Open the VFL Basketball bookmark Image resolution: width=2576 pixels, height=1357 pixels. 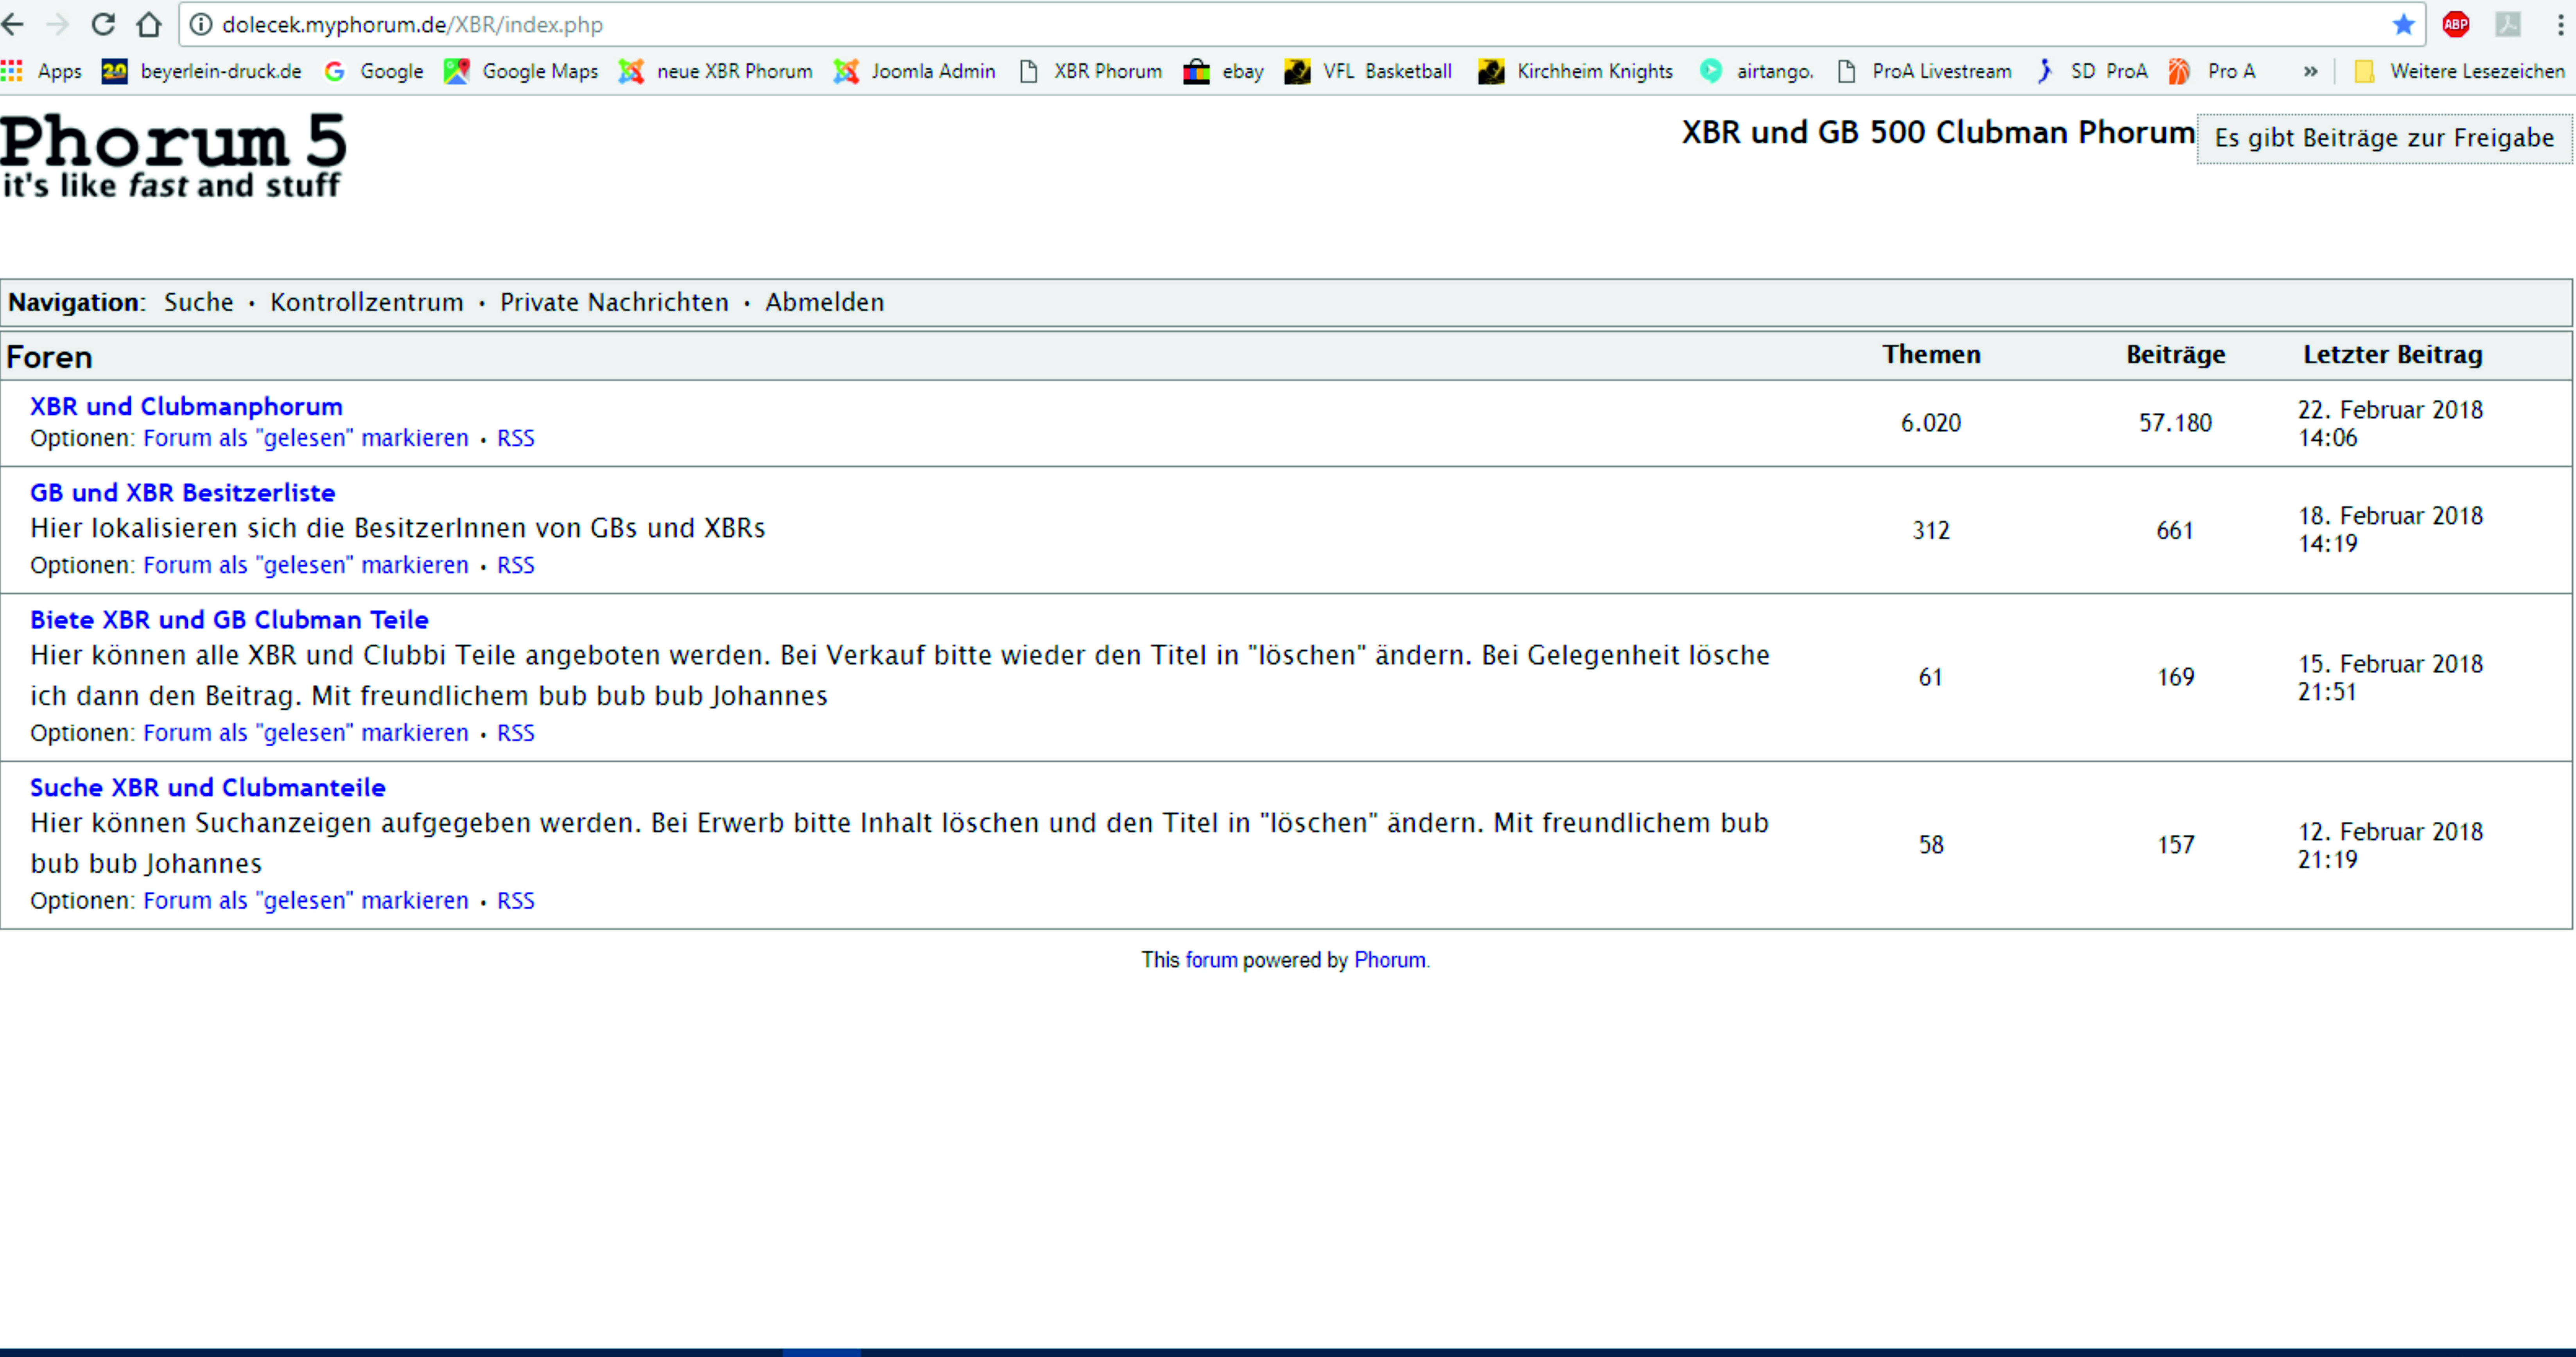tap(1369, 71)
